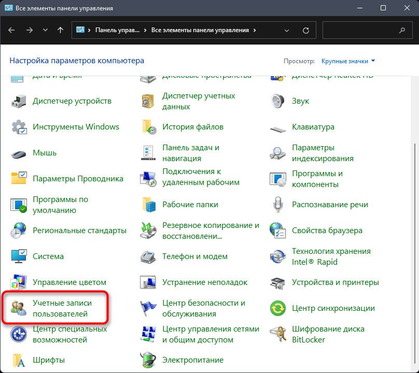Screen dimensions: 419x373
Task: Open the Устранение неполадок icon
Action: click(148, 282)
